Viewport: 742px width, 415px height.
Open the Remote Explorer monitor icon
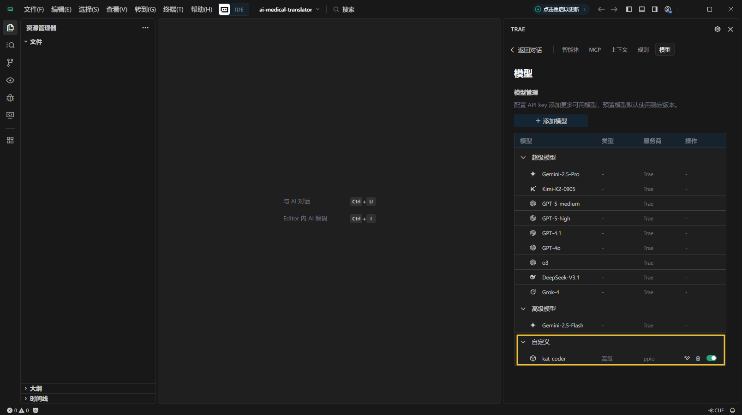coord(10,115)
